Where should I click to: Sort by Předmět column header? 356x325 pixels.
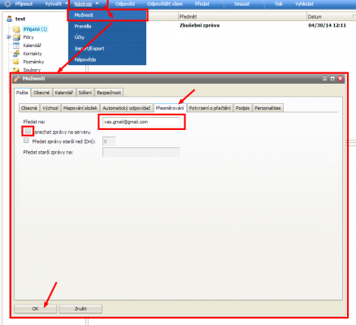pos(242,17)
